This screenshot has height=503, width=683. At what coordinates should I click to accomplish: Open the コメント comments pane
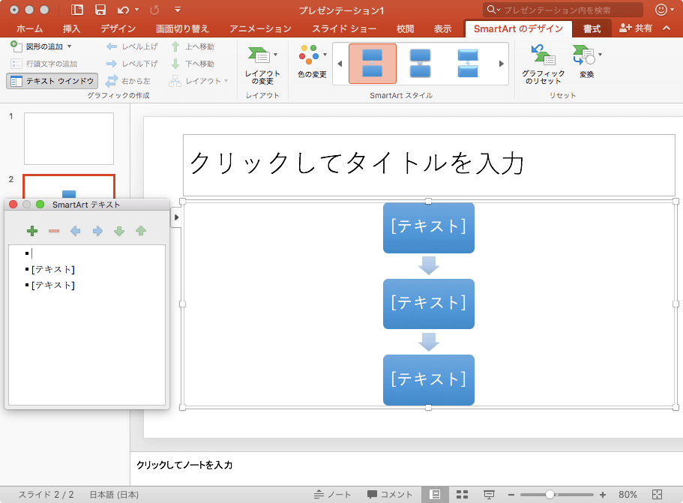(x=390, y=494)
